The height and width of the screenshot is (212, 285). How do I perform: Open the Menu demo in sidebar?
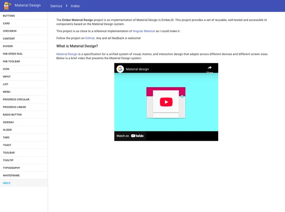(24, 92)
